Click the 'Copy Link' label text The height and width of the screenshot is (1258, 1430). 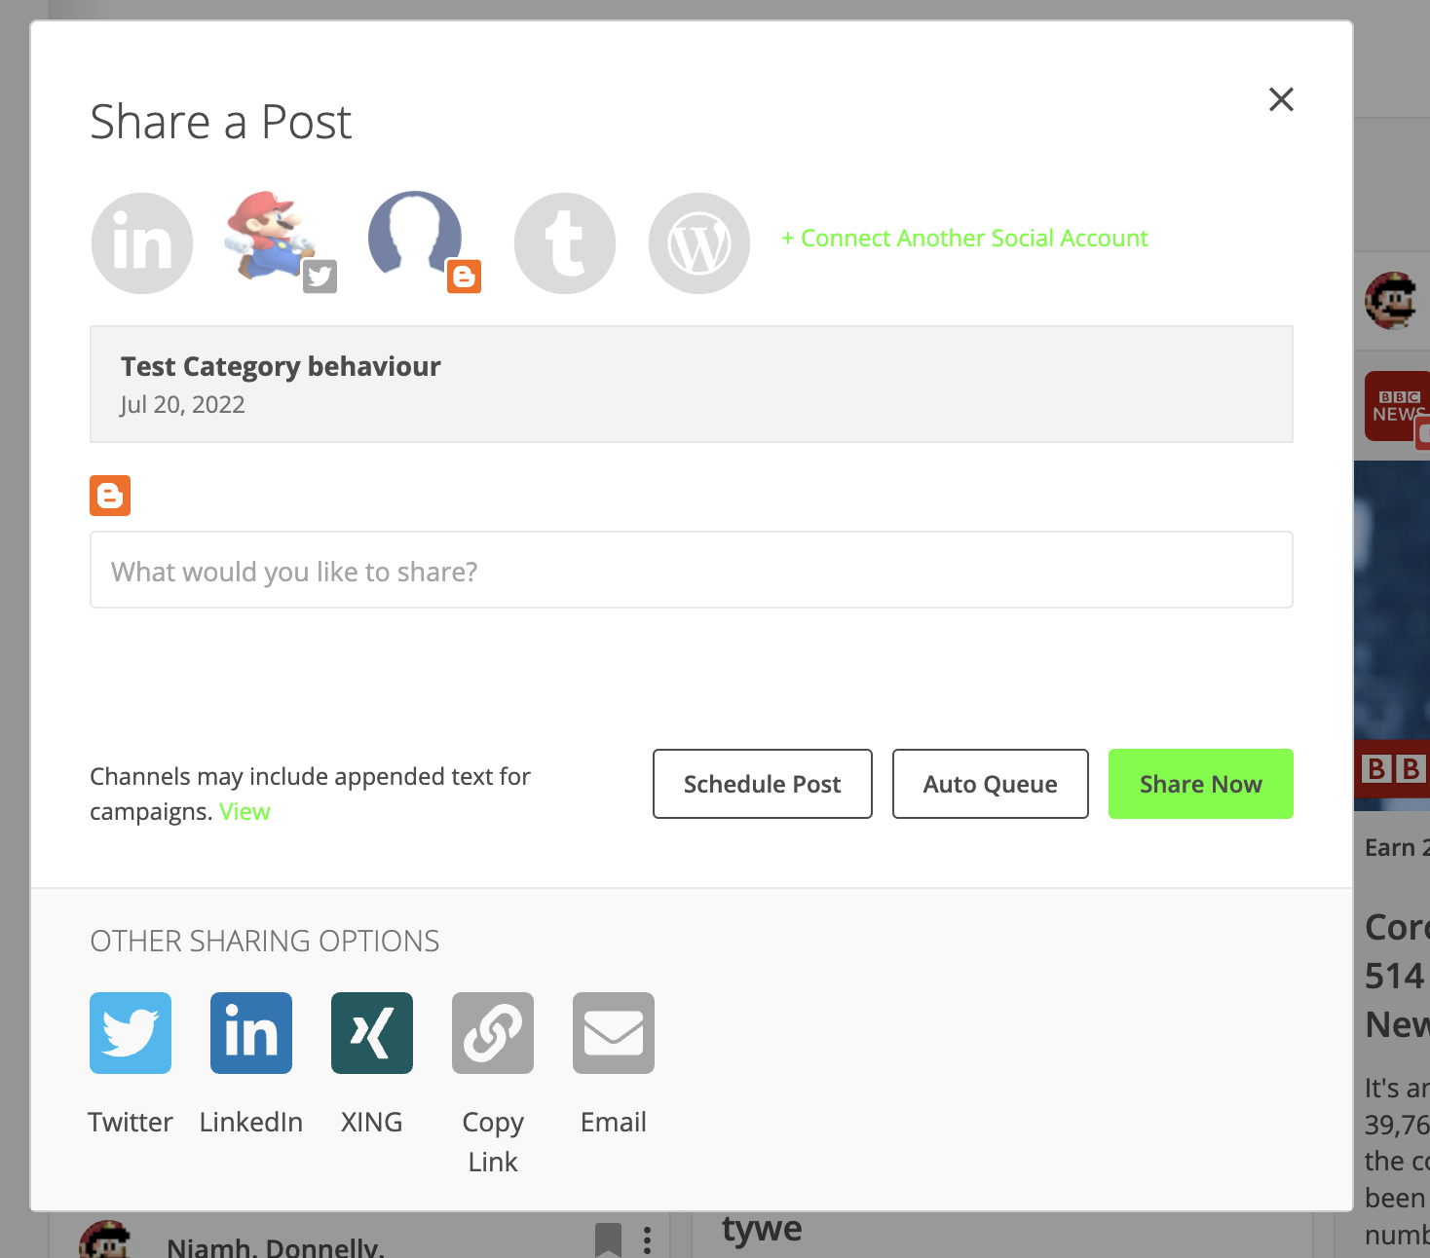click(493, 1142)
